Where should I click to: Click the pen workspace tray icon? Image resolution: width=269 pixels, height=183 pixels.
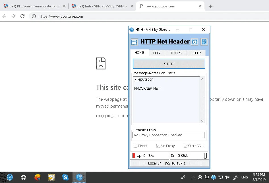(235, 177)
